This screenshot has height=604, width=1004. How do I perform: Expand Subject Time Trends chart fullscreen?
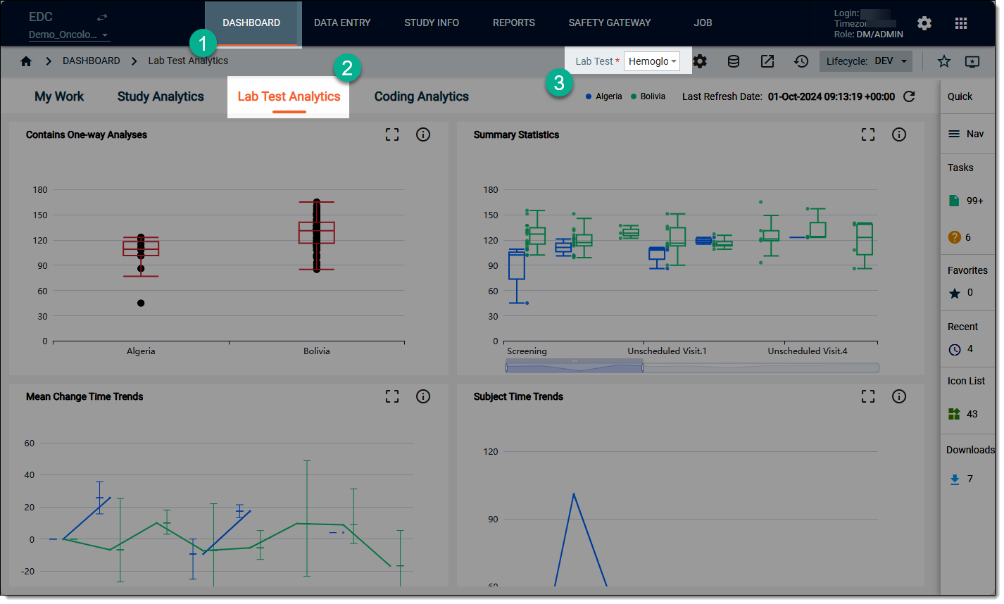click(x=868, y=396)
